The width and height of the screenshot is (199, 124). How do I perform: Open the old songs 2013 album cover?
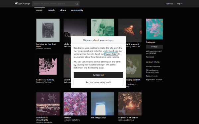click(102, 104)
